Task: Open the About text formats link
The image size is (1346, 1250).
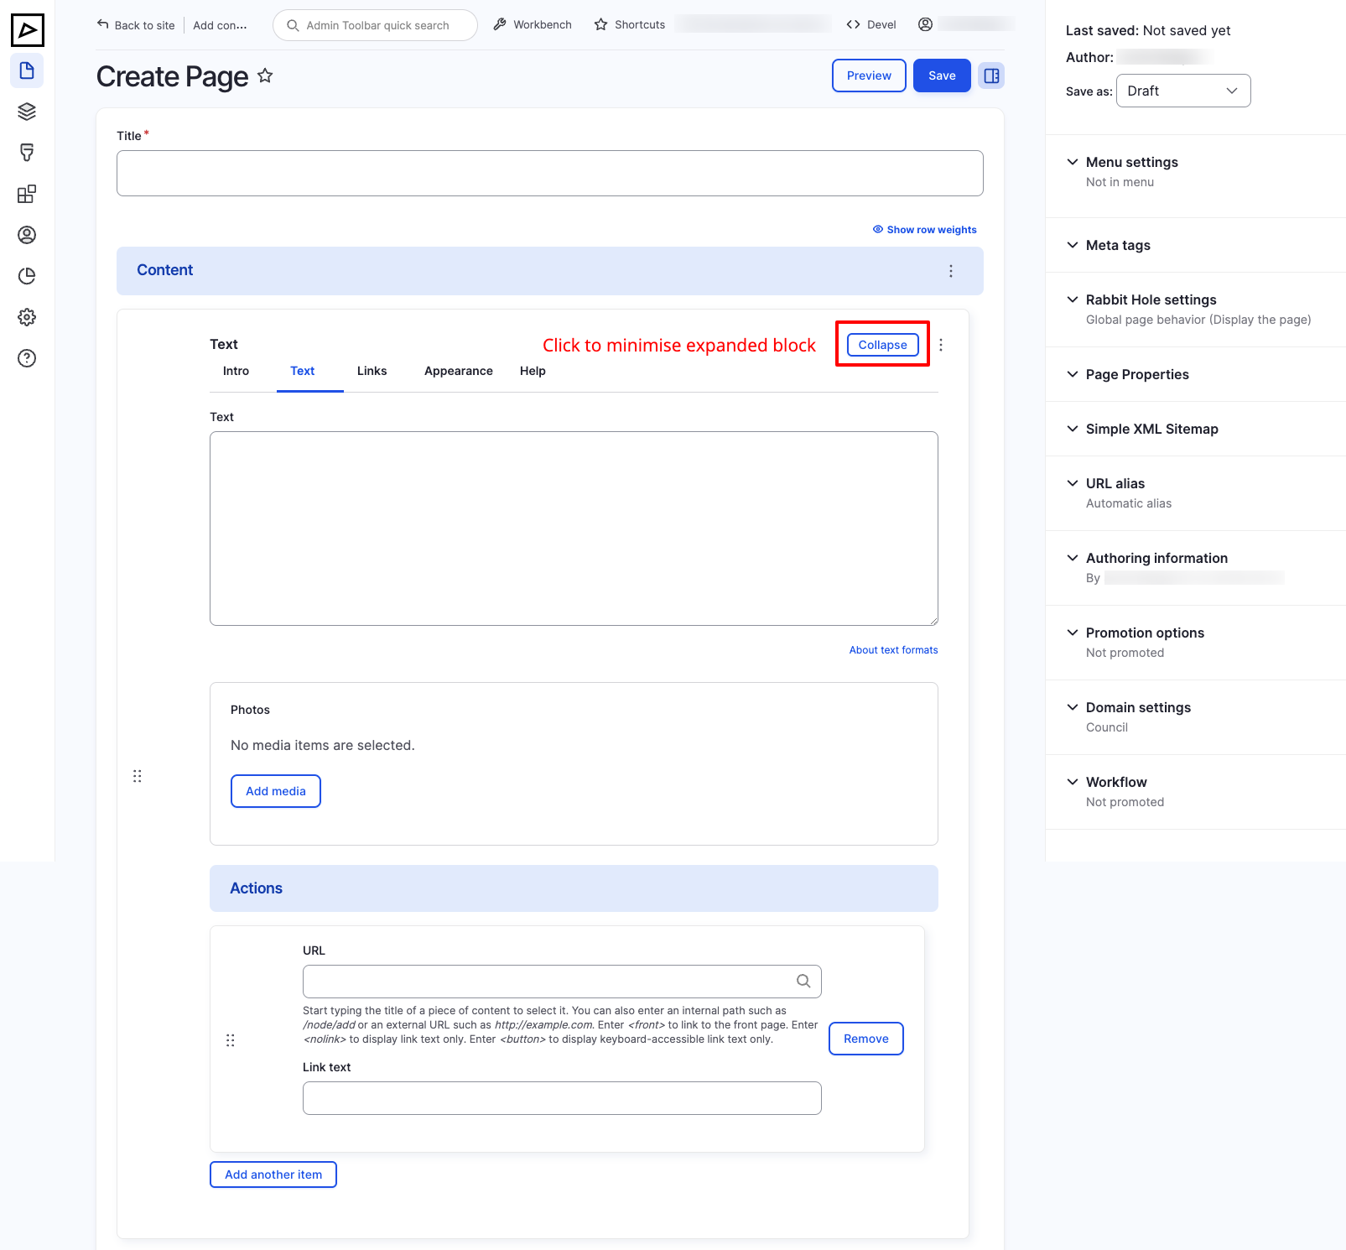Action: pos(893,650)
